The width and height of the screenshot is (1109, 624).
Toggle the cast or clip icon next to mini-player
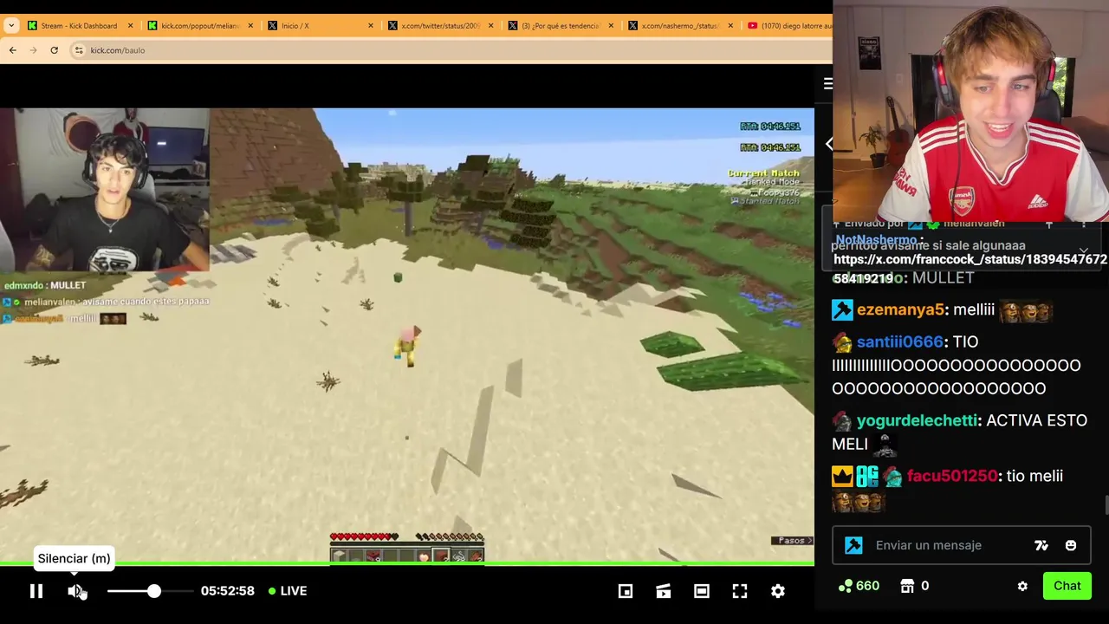[x=664, y=591]
